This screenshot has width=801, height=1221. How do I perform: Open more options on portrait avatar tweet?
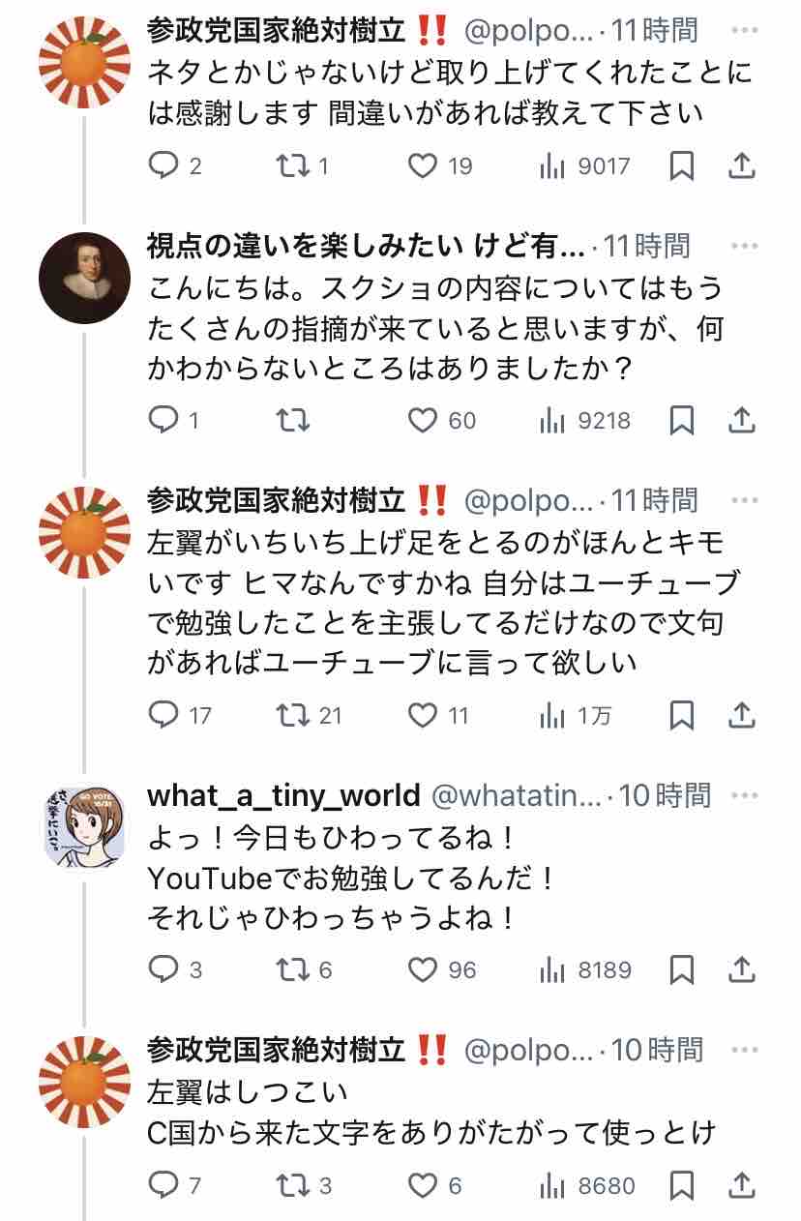(744, 247)
